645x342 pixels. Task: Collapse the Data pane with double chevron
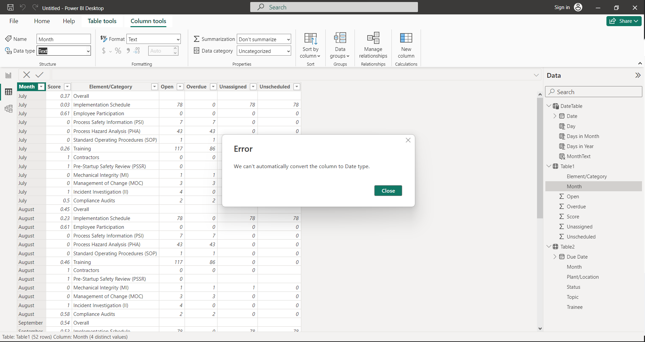[x=638, y=75]
